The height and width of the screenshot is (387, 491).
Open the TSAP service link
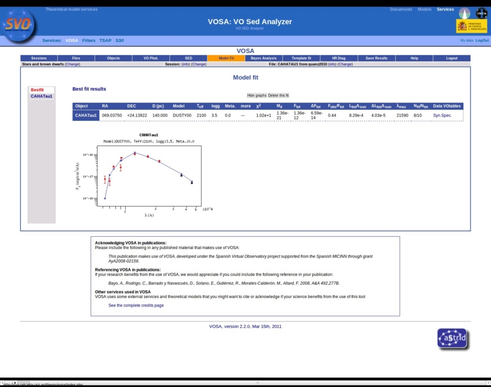pyautogui.click(x=105, y=40)
